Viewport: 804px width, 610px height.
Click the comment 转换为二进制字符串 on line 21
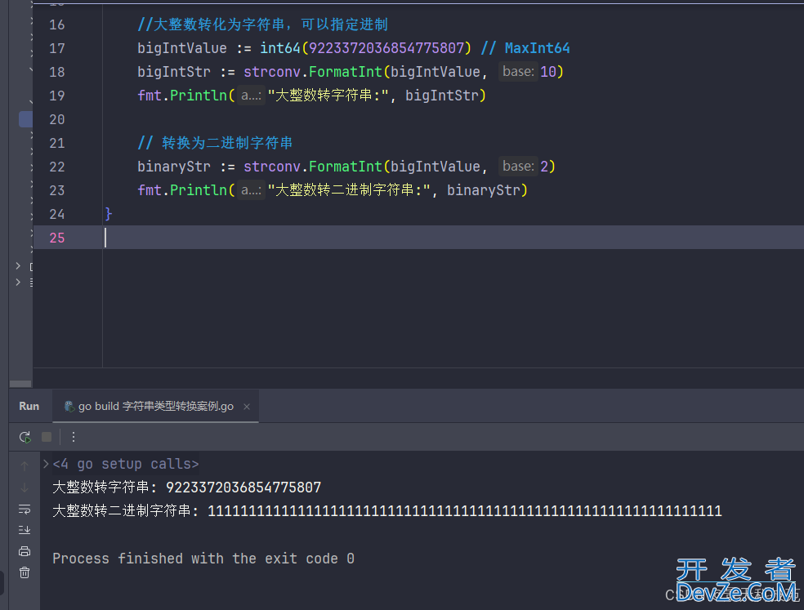pos(215,143)
